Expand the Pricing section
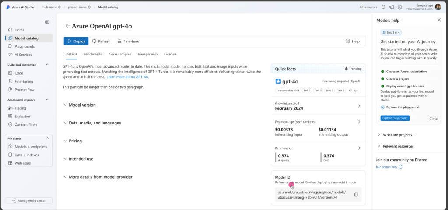 (73, 141)
